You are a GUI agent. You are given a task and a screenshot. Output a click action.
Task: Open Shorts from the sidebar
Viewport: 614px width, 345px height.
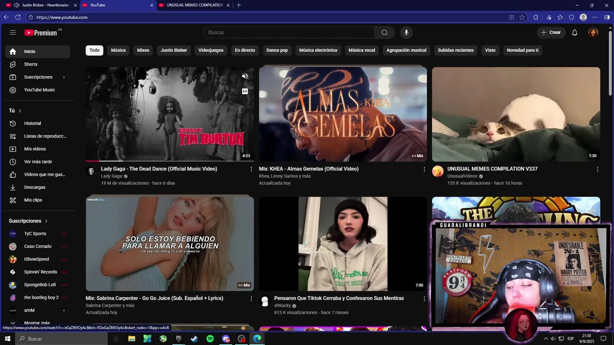pos(38,64)
